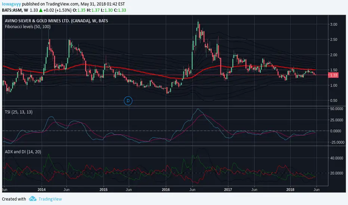
Task: Select the TSI (25, 13, 13) indicator label
Action: pyautogui.click(x=19, y=112)
